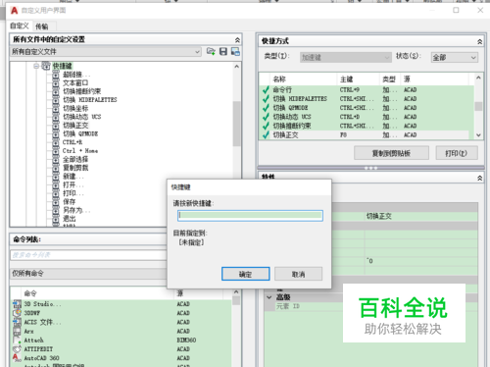This screenshot has width=490, height=367.
Task: Click green check mark beside 切换 HIDEPALETTES shortcut
Action: (266, 99)
